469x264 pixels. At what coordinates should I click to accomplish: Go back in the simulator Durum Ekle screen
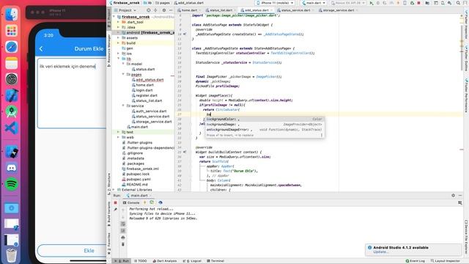[x=41, y=49]
